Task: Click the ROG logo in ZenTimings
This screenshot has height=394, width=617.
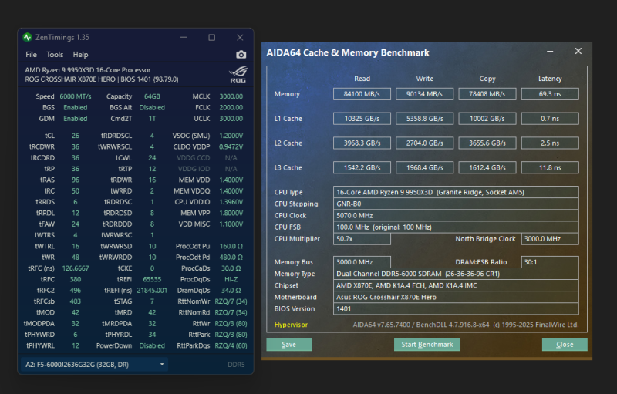Action: coord(238,74)
